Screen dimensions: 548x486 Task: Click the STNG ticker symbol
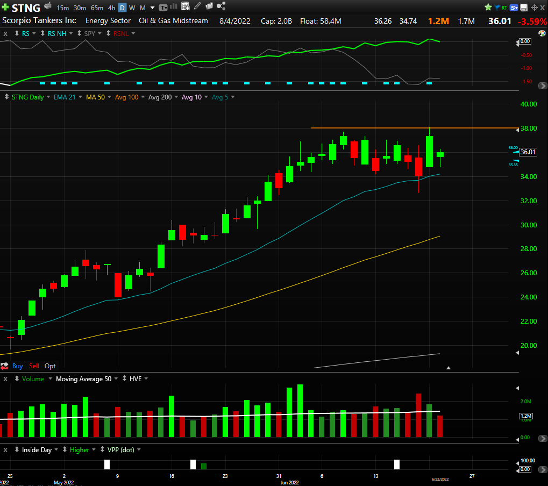[26, 8]
